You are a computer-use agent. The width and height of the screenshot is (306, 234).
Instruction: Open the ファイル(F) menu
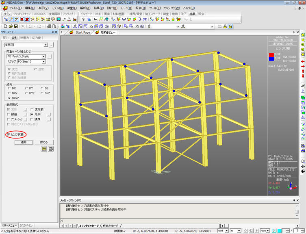[x=15, y=8]
